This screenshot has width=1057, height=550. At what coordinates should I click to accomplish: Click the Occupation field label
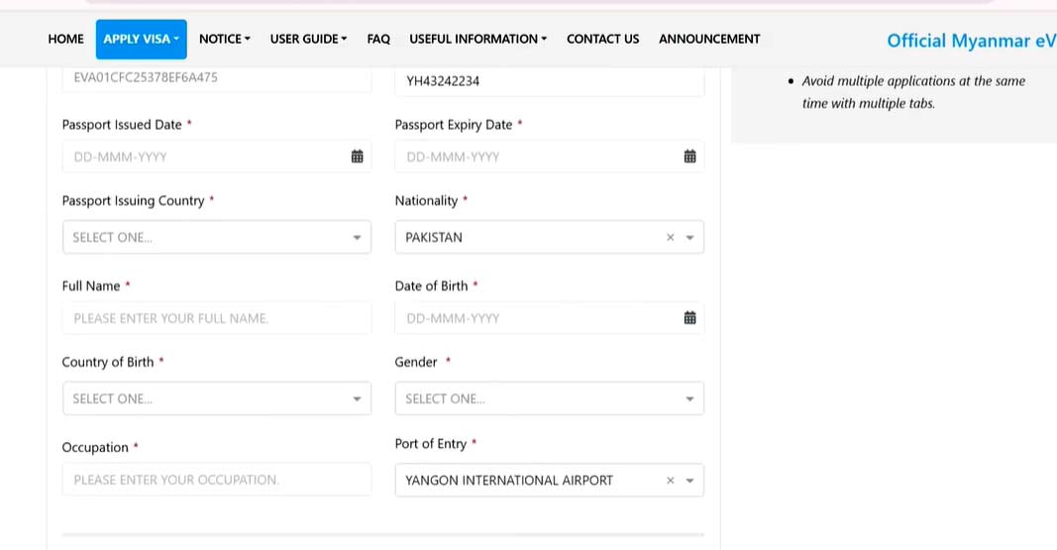click(x=95, y=448)
